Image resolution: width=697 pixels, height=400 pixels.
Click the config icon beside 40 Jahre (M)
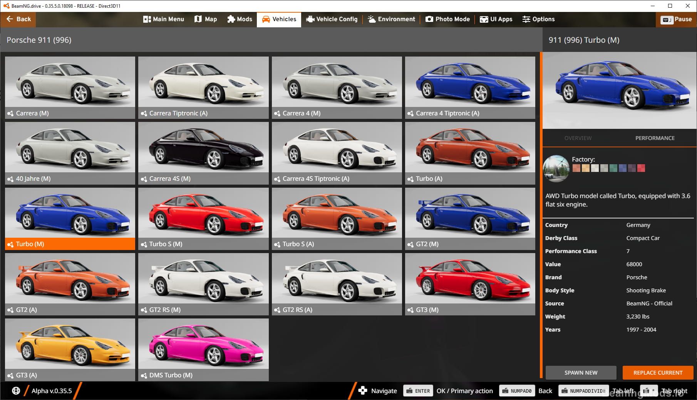(x=10, y=179)
